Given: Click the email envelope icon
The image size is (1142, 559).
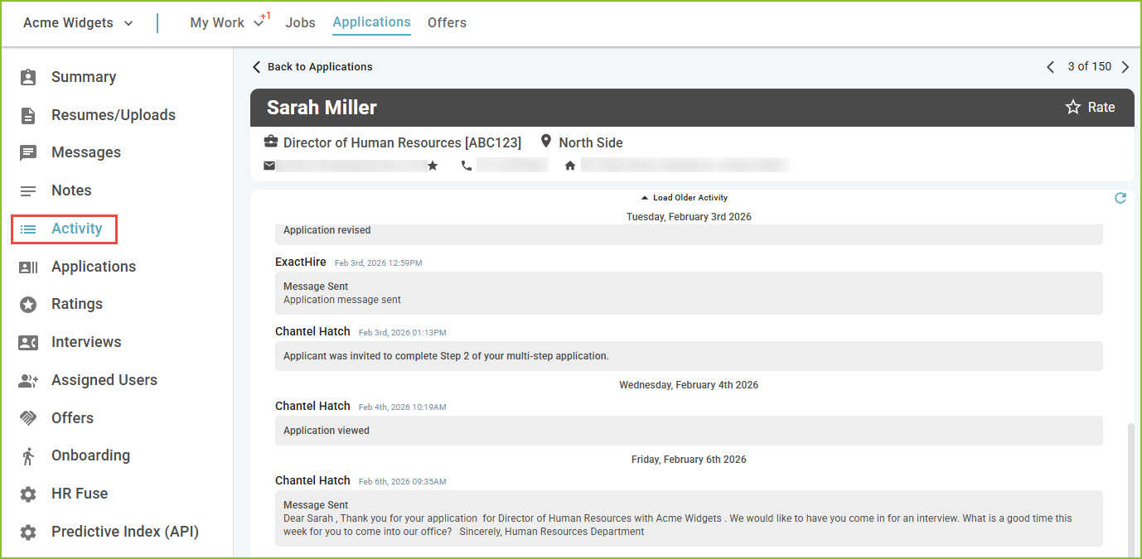Looking at the screenshot, I should (269, 166).
